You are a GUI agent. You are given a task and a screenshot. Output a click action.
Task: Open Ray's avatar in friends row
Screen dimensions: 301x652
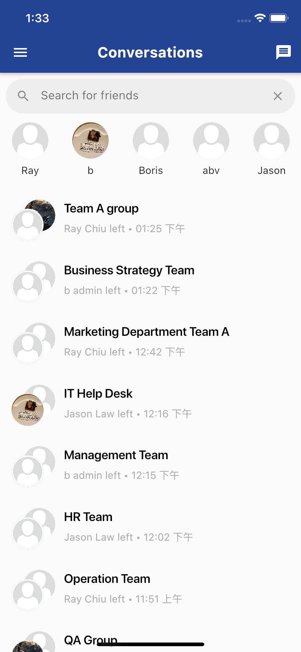coord(30,140)
